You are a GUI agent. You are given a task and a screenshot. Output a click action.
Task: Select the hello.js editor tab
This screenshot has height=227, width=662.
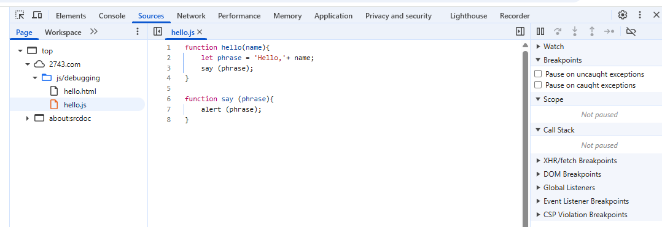coord(183,32)
